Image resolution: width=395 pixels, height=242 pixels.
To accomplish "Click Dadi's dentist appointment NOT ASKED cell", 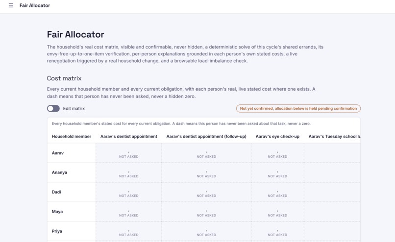I will (129, 192).
